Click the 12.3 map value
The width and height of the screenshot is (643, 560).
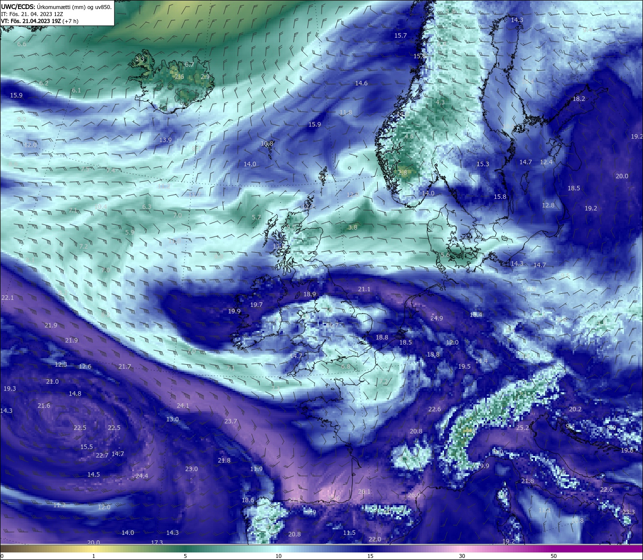pos(61,365)
